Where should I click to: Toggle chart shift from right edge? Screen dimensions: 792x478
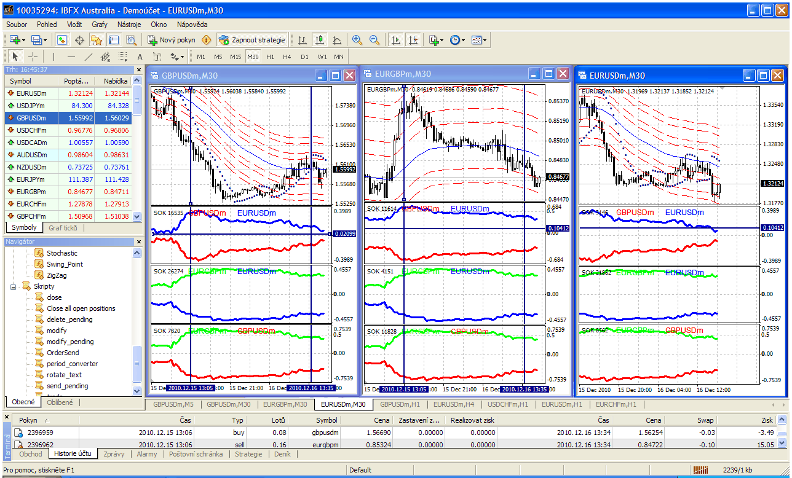(413, 40)
